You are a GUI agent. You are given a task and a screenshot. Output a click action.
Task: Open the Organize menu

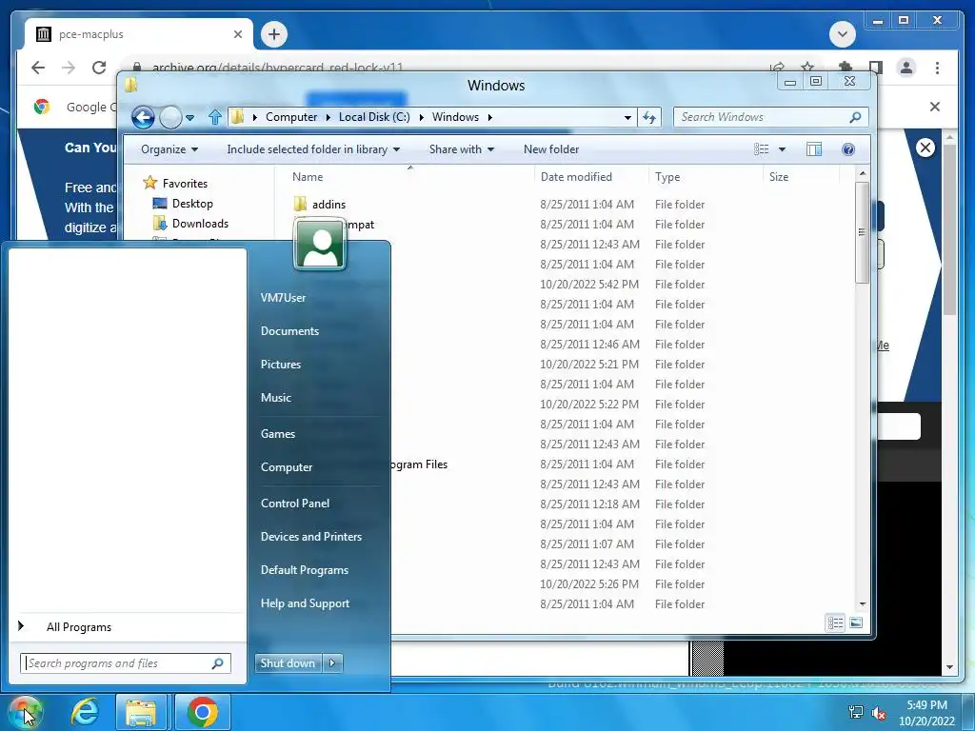tap(169, 149)
